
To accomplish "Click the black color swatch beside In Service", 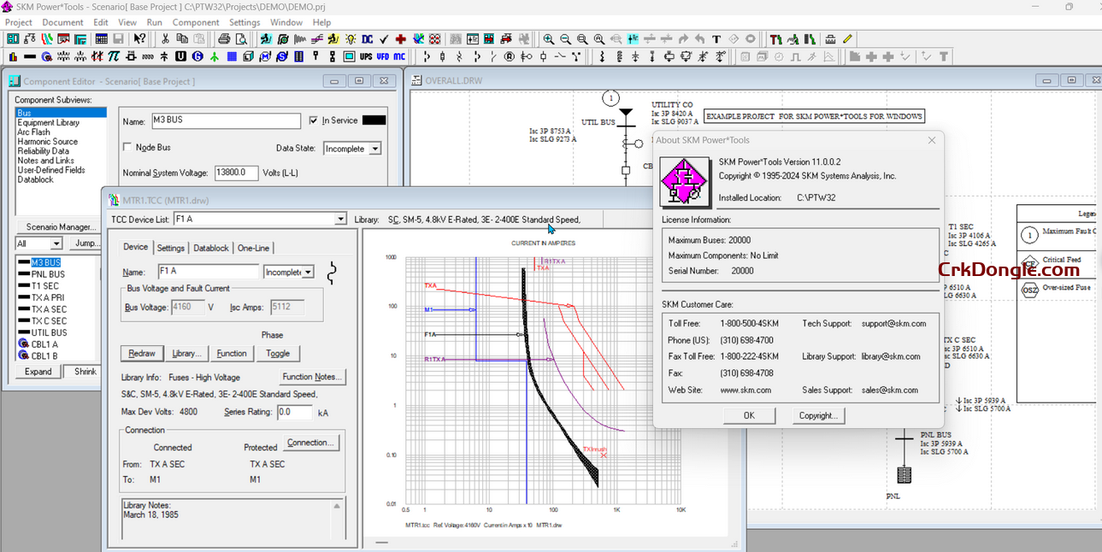I will point(372,120).
